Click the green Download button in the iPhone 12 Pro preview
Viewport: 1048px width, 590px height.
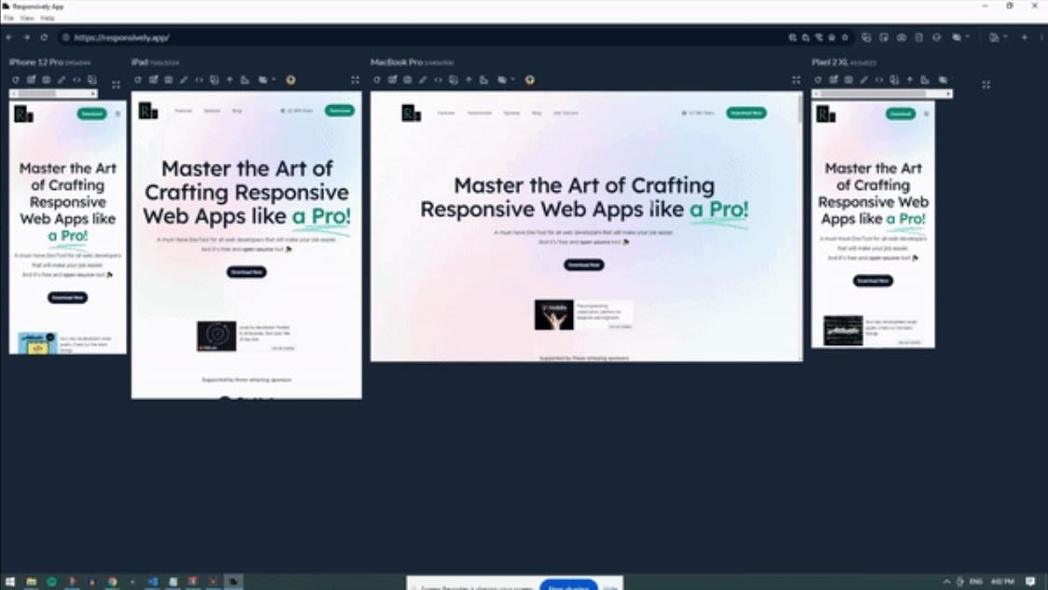click(x=91, y=114)
